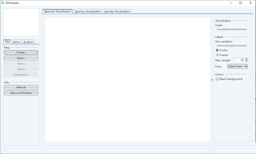The width and height of the screenshot is (256, 154).
Task: Switch to the Density Visualization tab
Action: point(117,11)
